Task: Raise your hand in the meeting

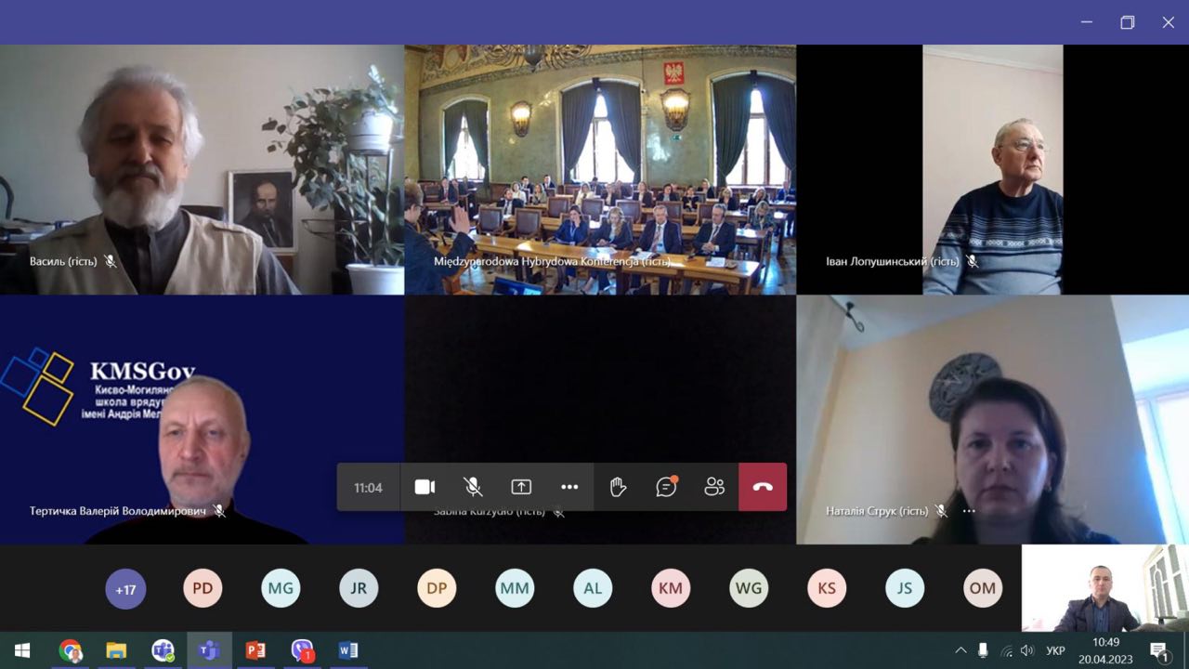Action: click(618, 487)
